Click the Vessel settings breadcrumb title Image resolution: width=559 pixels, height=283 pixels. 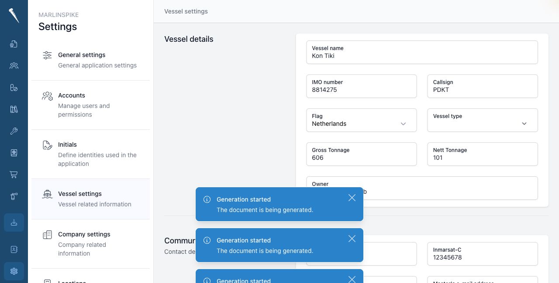point(186,11)
